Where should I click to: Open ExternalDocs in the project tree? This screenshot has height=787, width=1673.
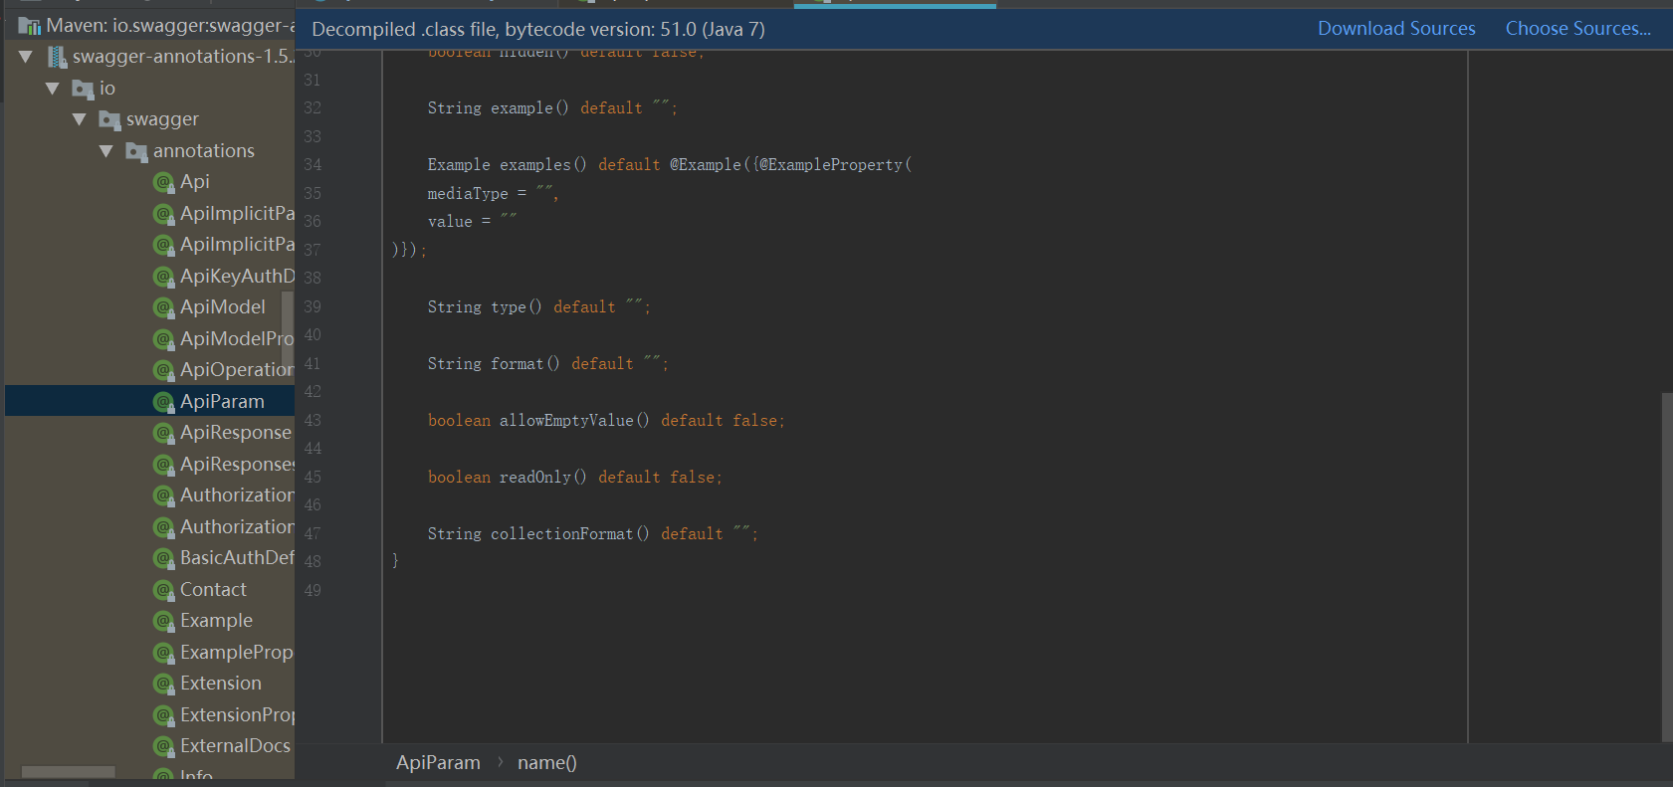(235, 746)
